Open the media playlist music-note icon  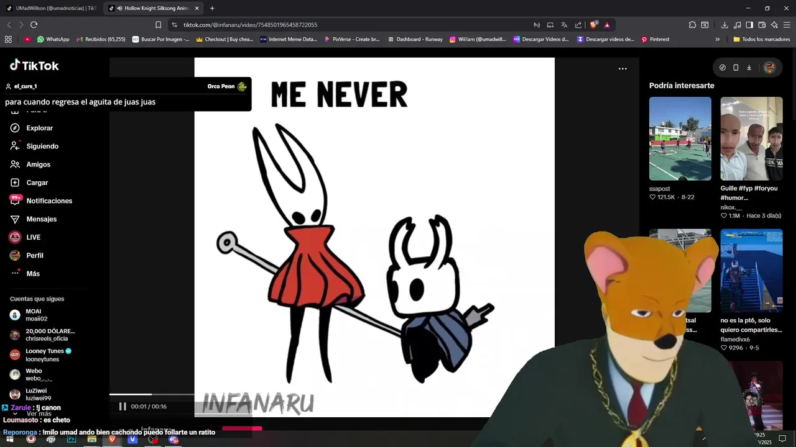737,25
